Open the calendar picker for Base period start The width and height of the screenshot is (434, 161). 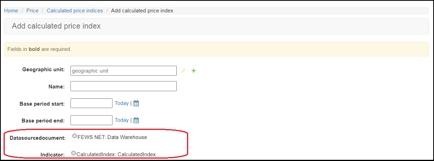coord(136,104)
